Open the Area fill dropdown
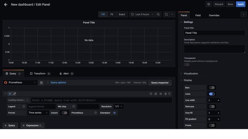 click(214, 113)
